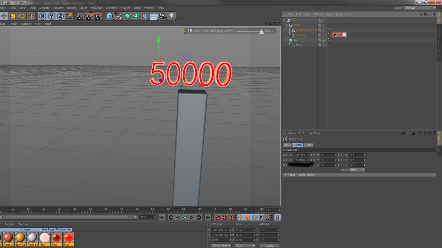442x248 pixels.
Task: Select the Move tool in top toolbar
Action: pyautogui.click(x=4, y=16)
